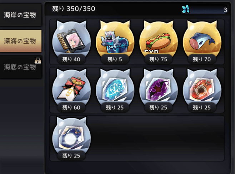Viewport: 235px width, 174px height.
Task: Click the 残り 75 count label
Action: pyautogui.click(x=158, y=59)
